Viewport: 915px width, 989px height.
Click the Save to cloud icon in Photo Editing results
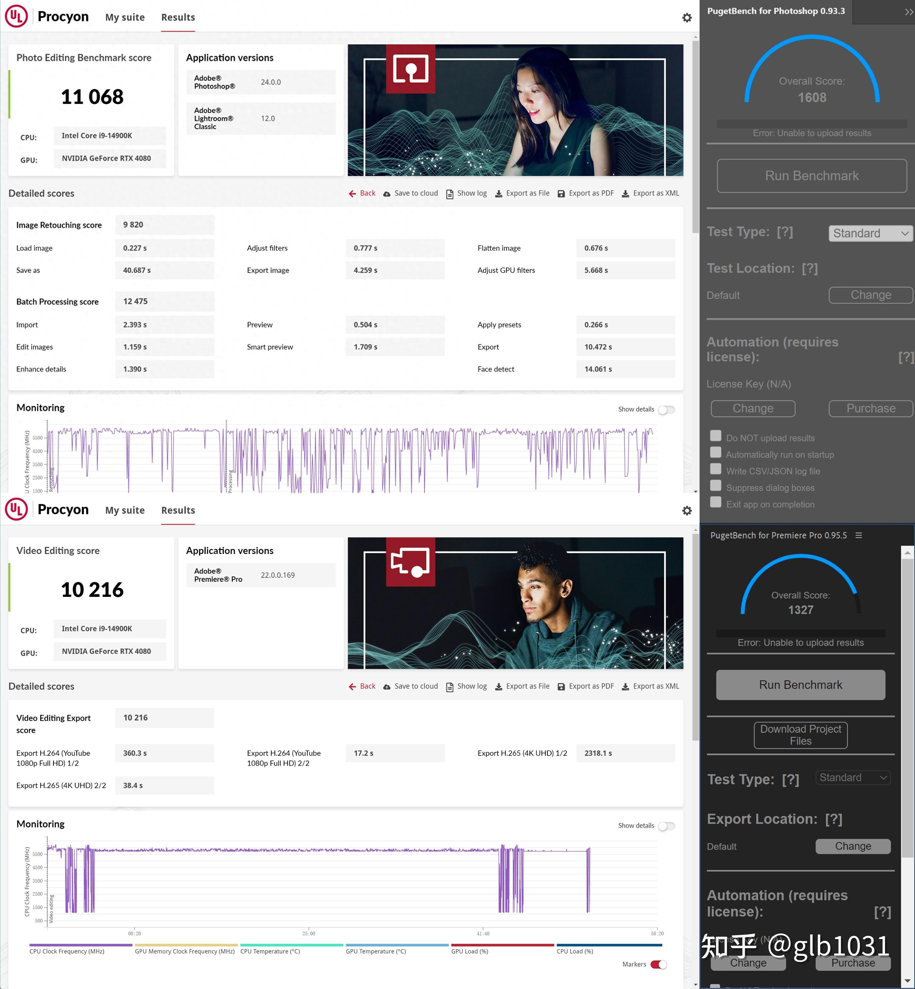tap(387, 194)
